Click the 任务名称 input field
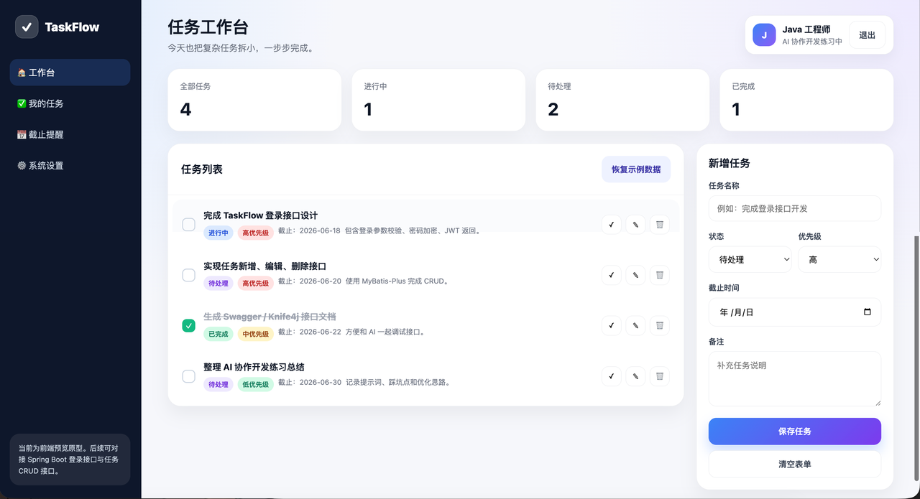Image resolution: width=920 pixels, height=499 pixels. [x=795, y=208]
